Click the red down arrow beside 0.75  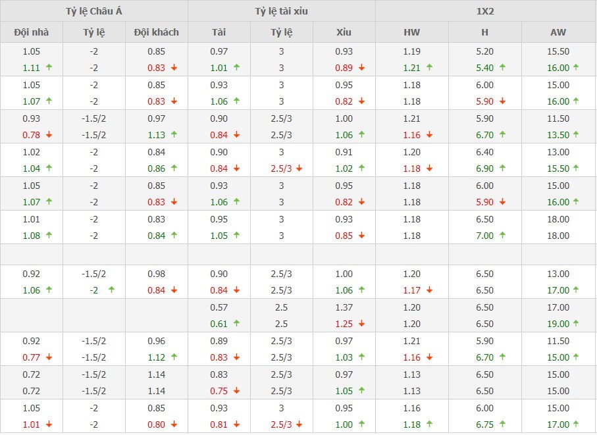pyautogui.click(x=237, y=391)
